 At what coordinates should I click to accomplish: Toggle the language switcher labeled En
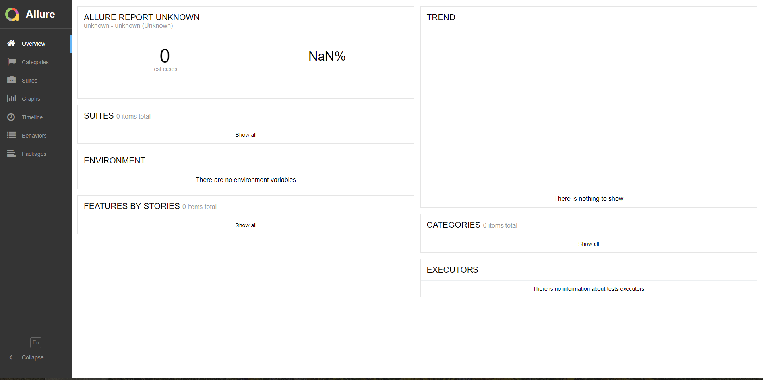(35, 342)
